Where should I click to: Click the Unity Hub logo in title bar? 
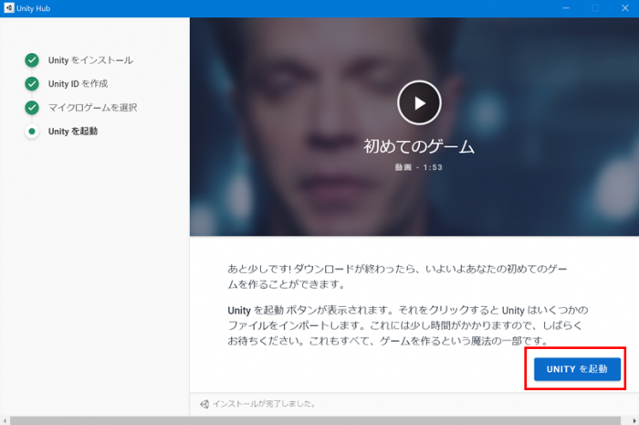(9, 7)
